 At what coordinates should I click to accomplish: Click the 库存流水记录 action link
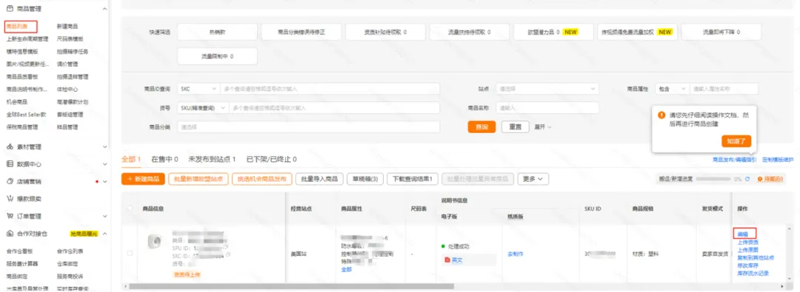tap(753, 273)
